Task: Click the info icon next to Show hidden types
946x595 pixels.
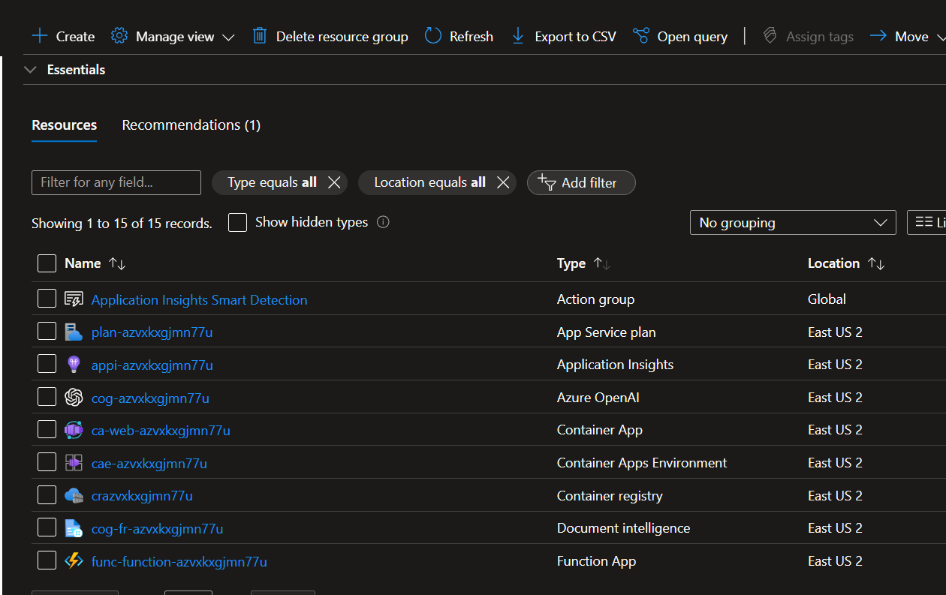Action: click(383, 222)
